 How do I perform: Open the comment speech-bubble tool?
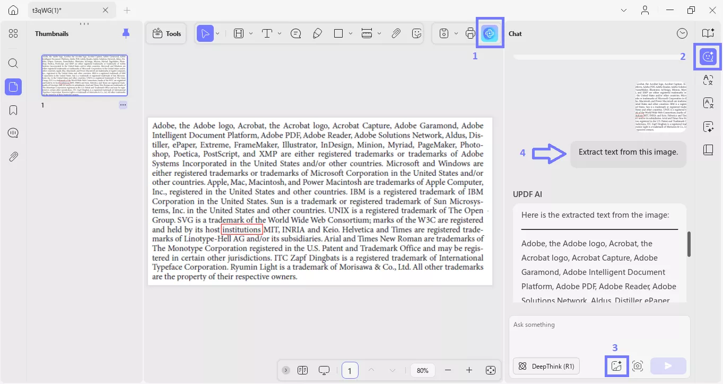(x=295, y=33)
